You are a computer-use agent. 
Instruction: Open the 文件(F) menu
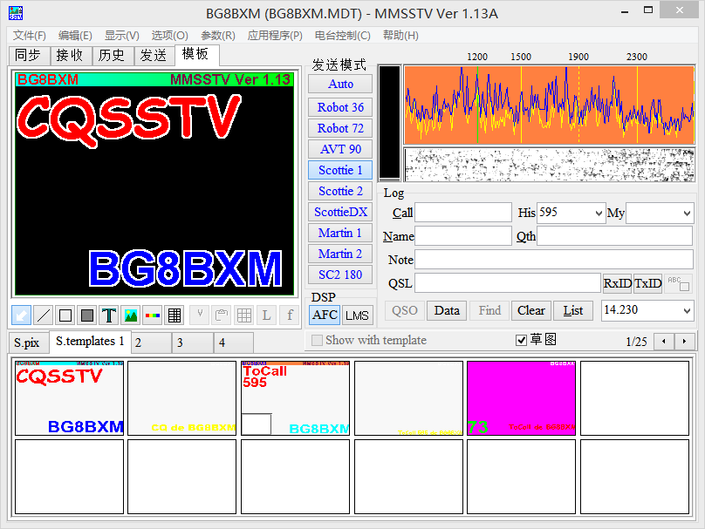pos(29,36)
